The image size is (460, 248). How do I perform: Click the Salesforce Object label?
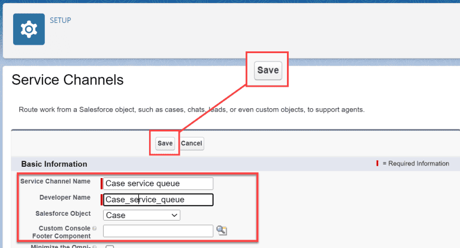pos(63,213)
